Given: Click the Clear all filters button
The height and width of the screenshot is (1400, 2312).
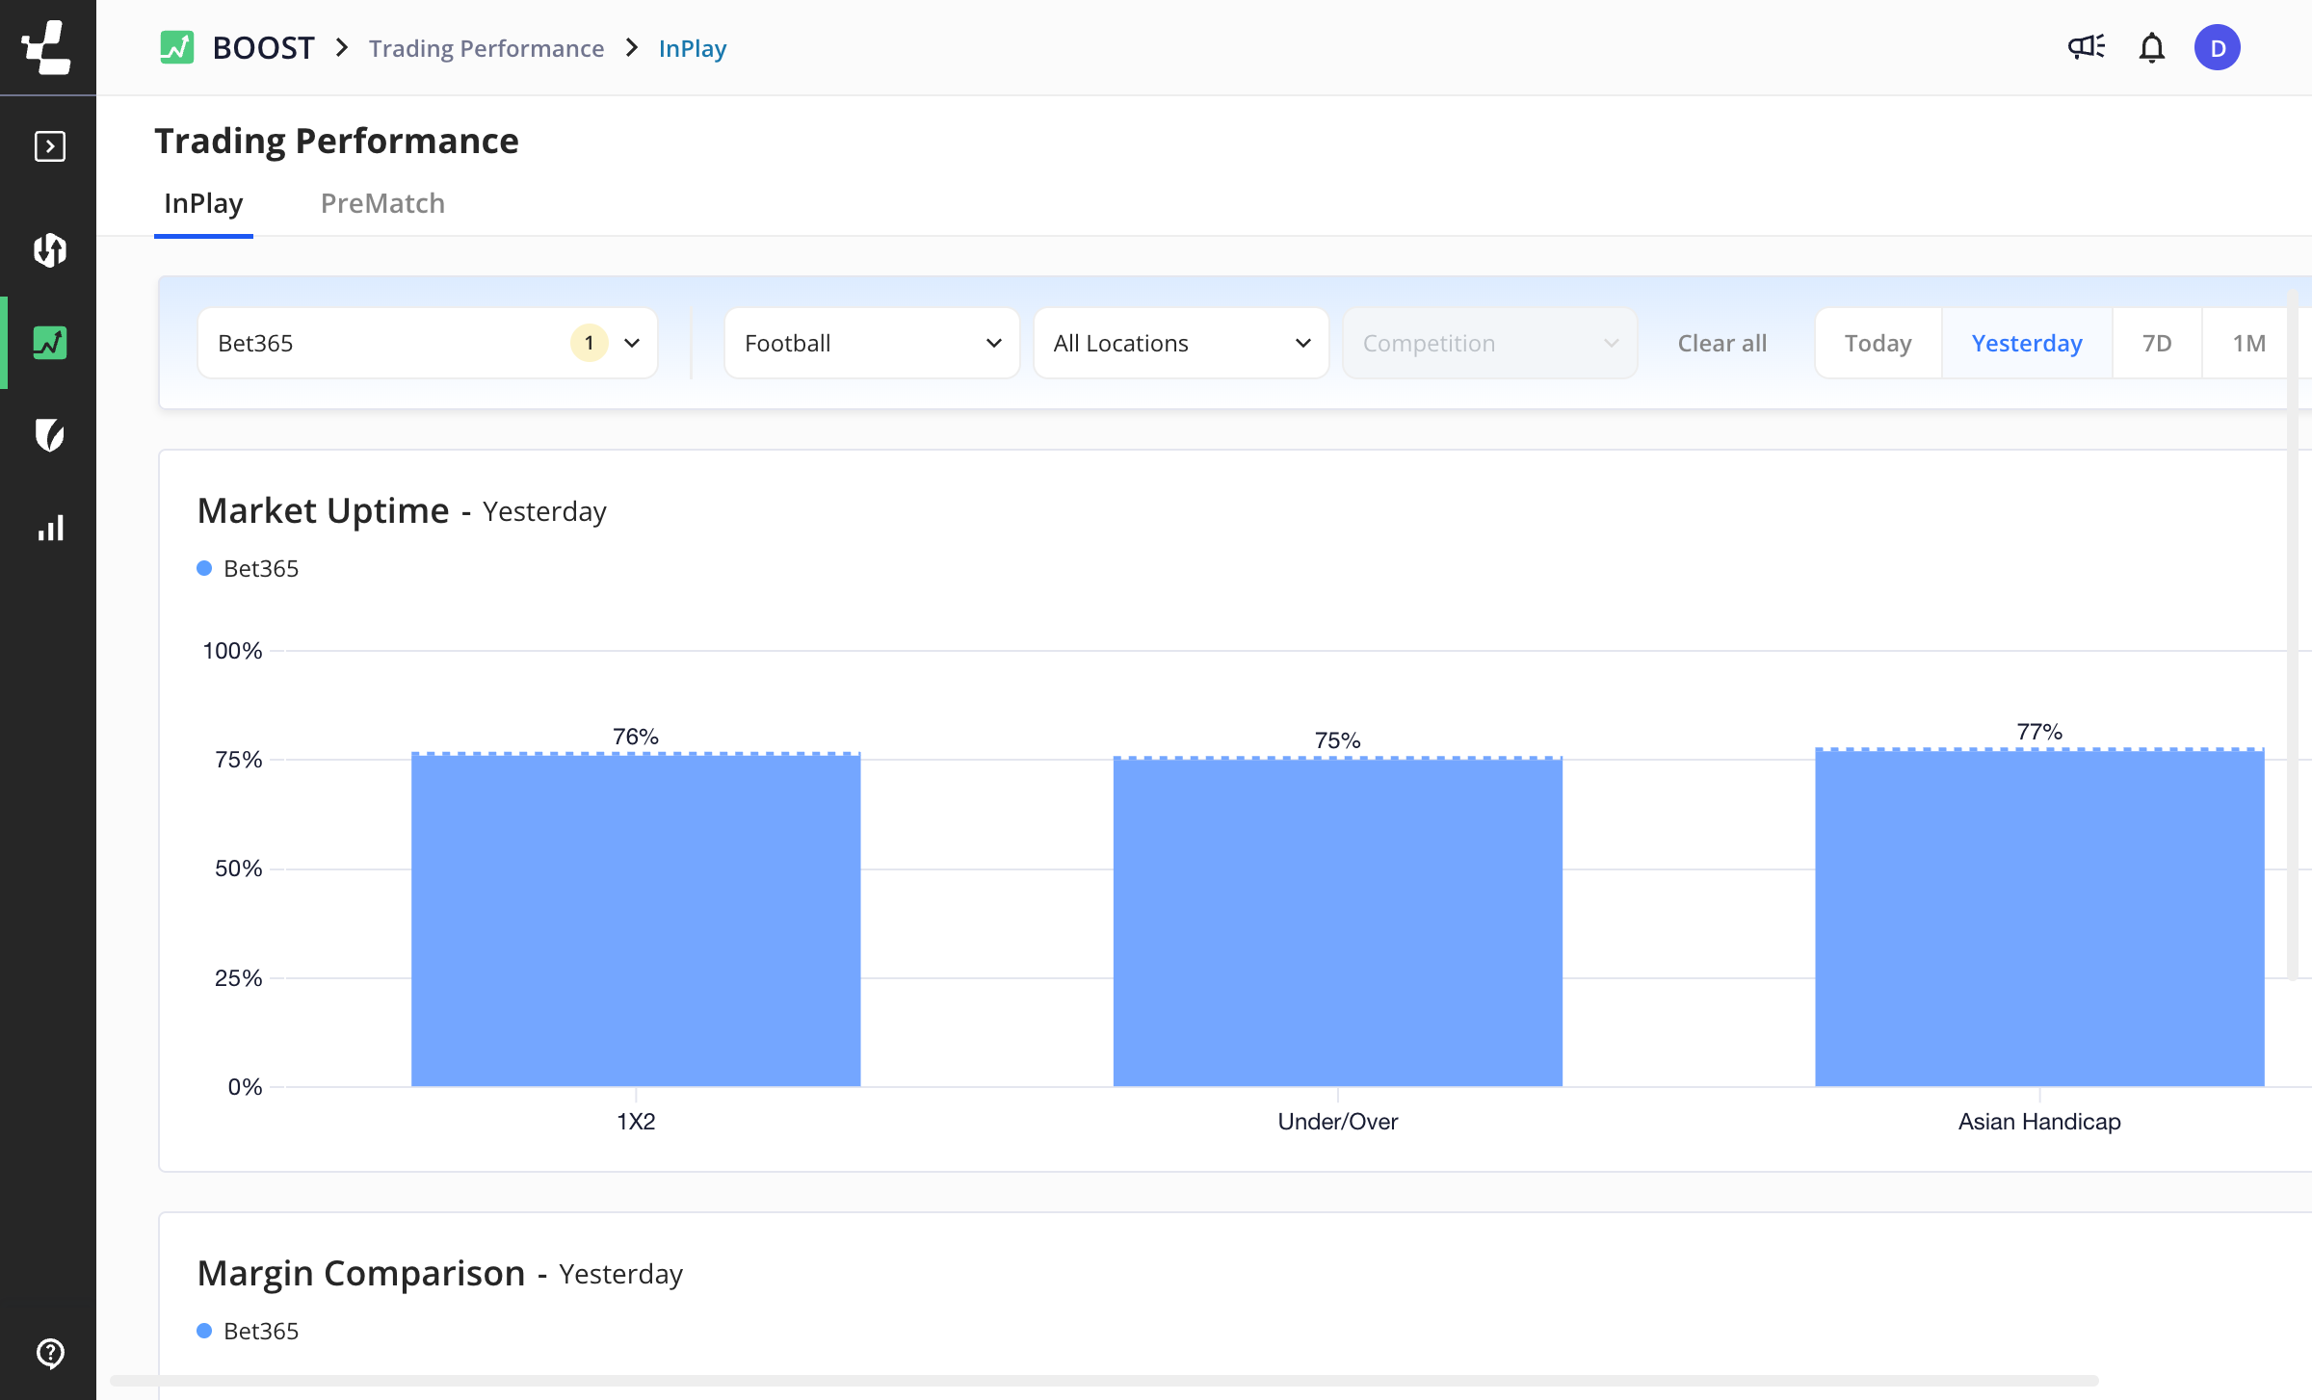Looking at the screenshot, I should click(1721, 343).
